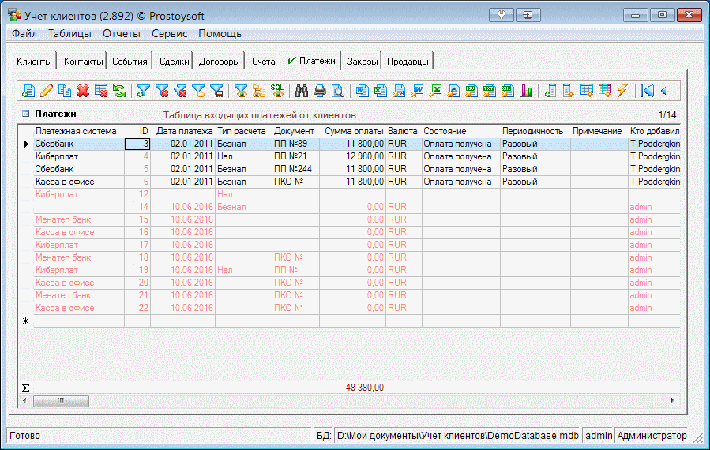Click the lightning bolt toolbar icon
Viewport: 710px width, 450px height.
(622, 91)
